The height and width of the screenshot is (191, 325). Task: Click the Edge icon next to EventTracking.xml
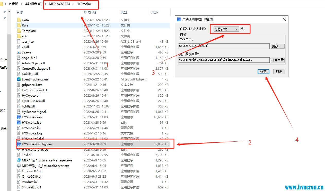[18, 79]
